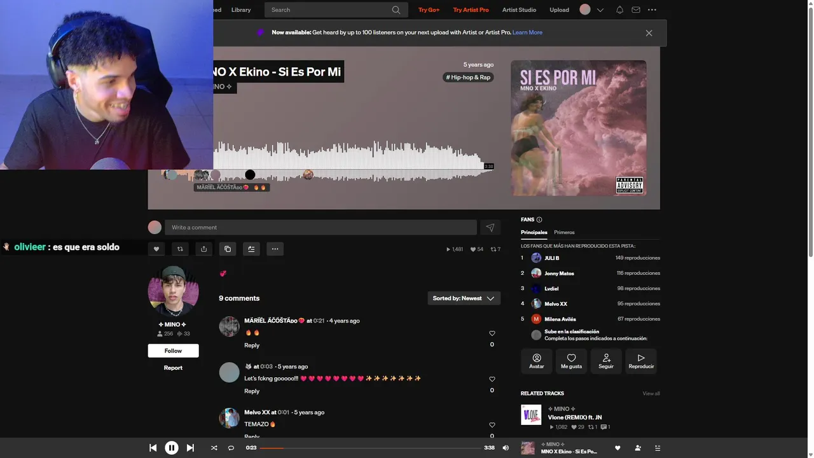Close the Now available banner

tap(649, 33)
